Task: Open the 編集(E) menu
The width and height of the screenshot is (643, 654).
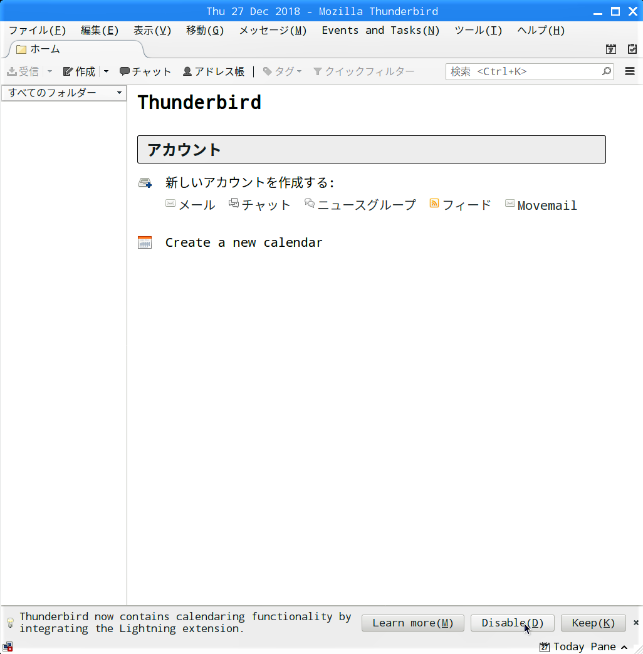Action: (100, 31)
